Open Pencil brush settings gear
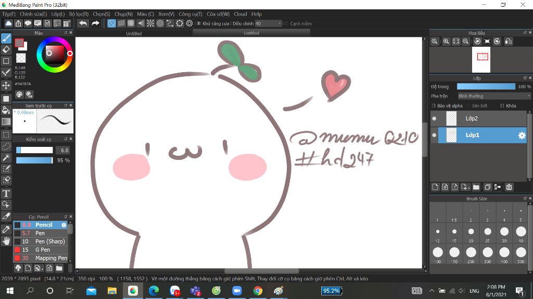This screenshot has height=299, width=533. 64,225
